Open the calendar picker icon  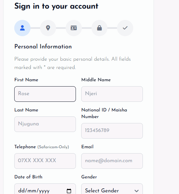pos(69,191)
